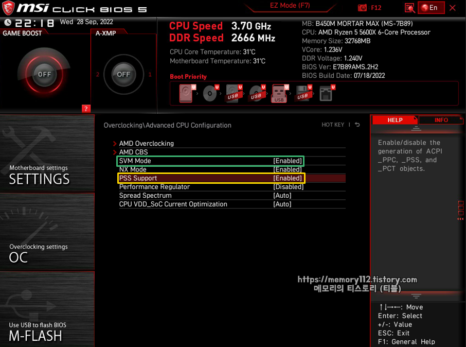Open the SETTINGS motherboard settings panel
This screenshot has width=466, height=347.
point(47,153)
